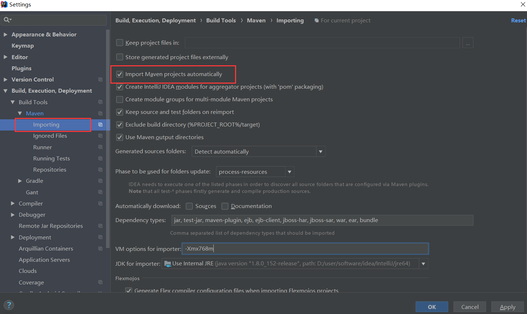Expand the Gradle tree node

coord(20,181)
